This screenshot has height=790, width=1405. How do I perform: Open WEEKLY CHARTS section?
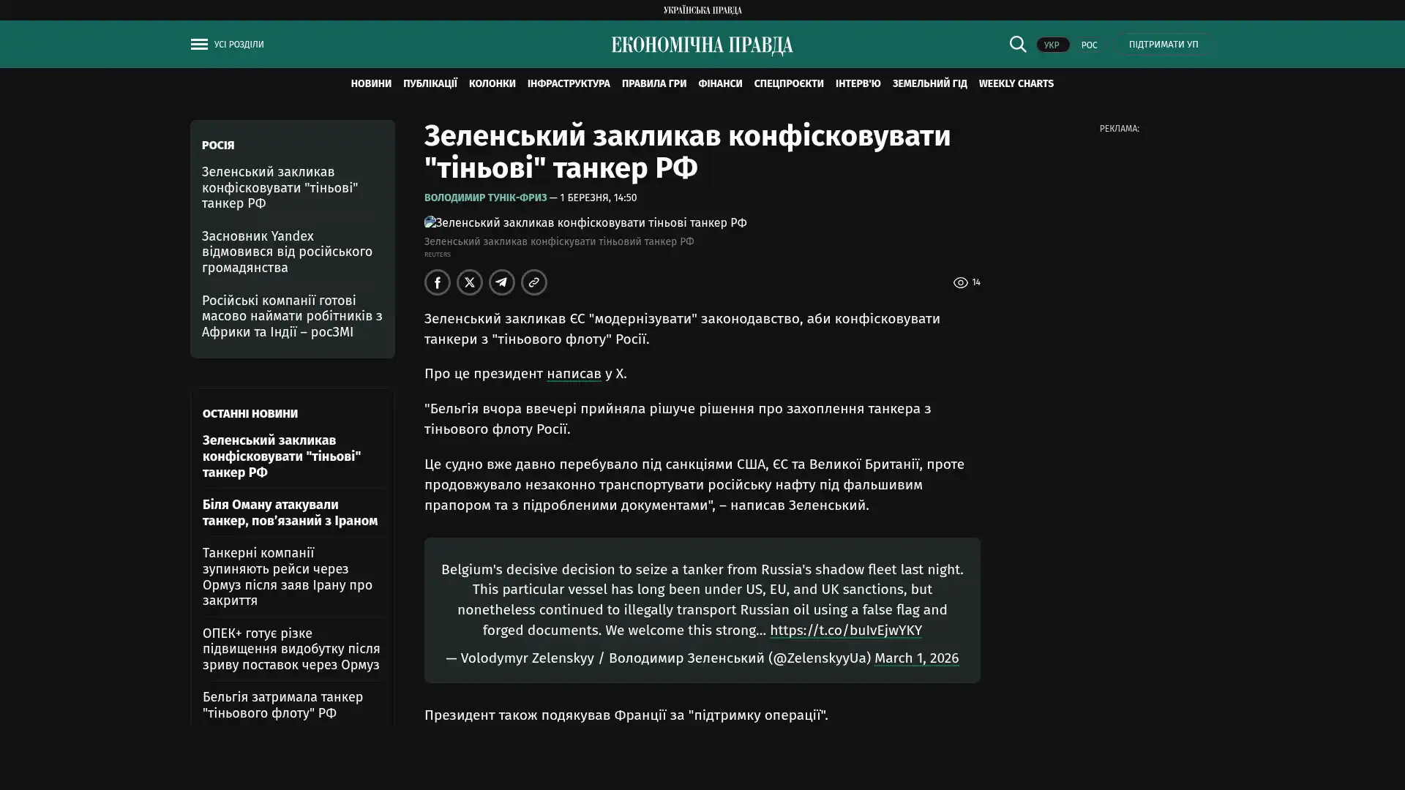tap(1016, 84)
